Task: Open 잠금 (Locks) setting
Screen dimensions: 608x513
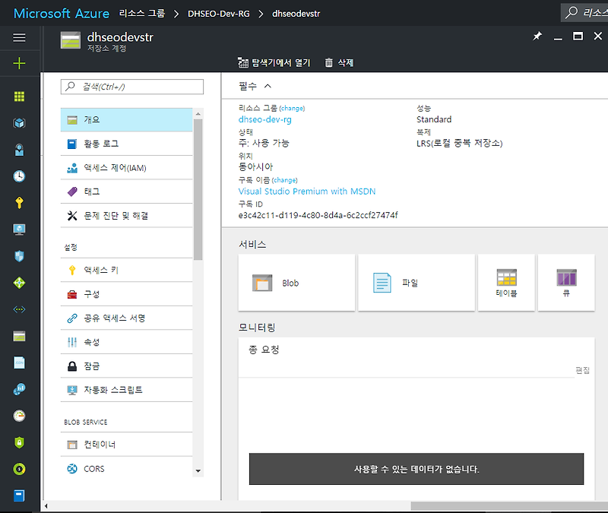Action: point(126,366)
